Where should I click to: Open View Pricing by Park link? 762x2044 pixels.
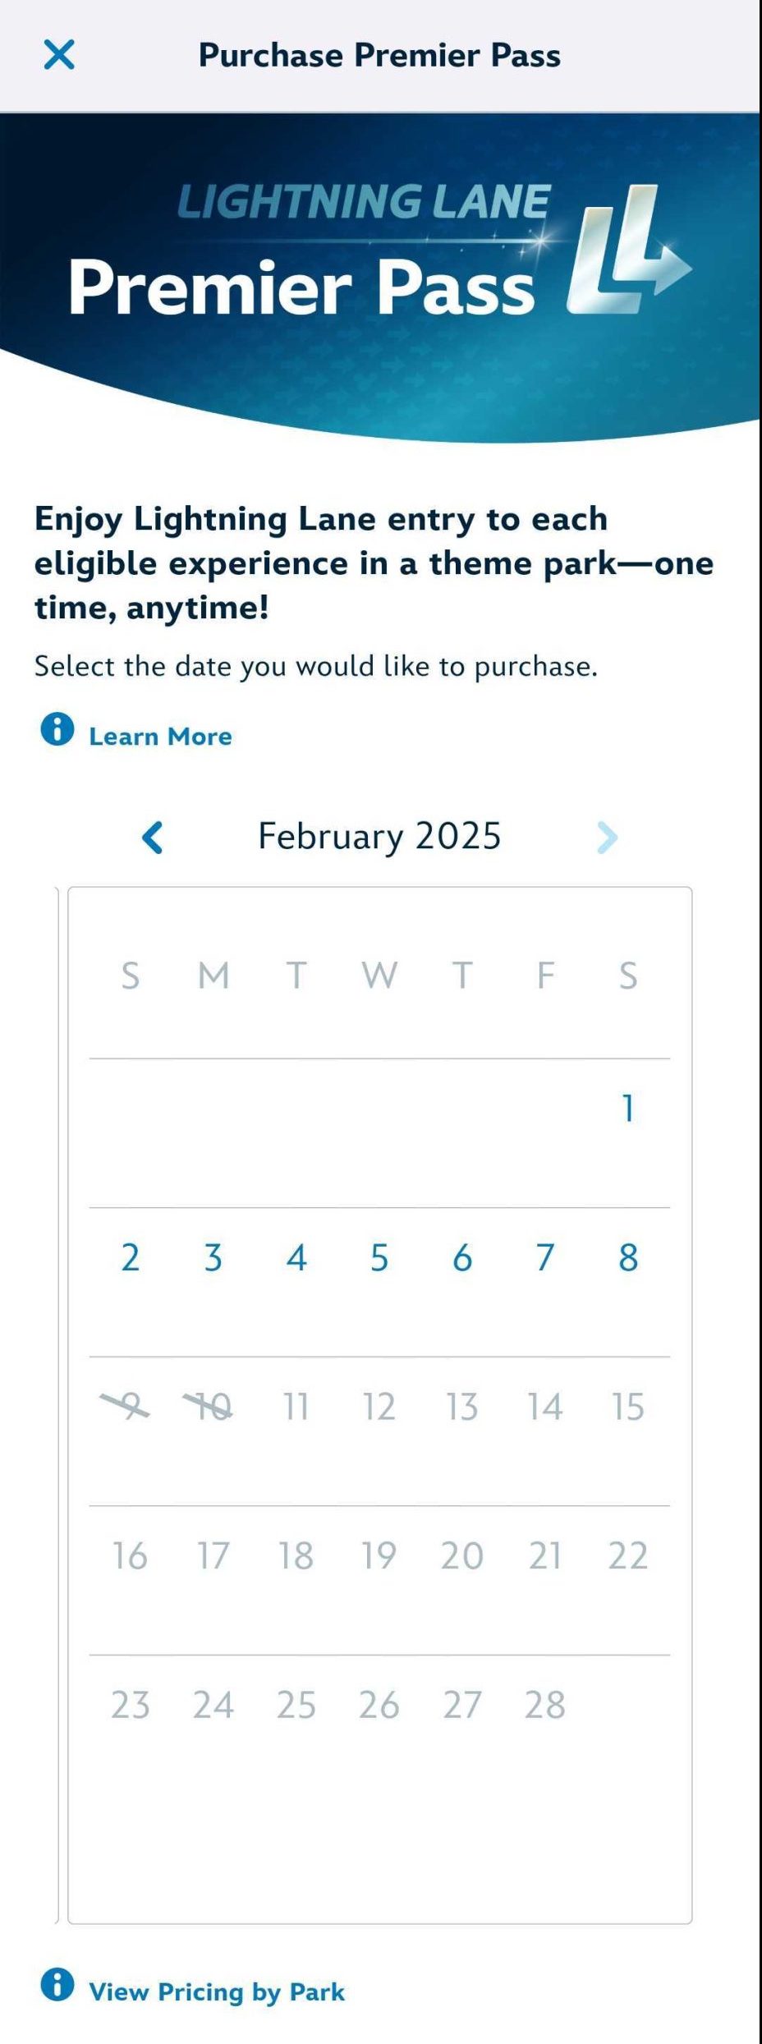tap(217, 1992)
